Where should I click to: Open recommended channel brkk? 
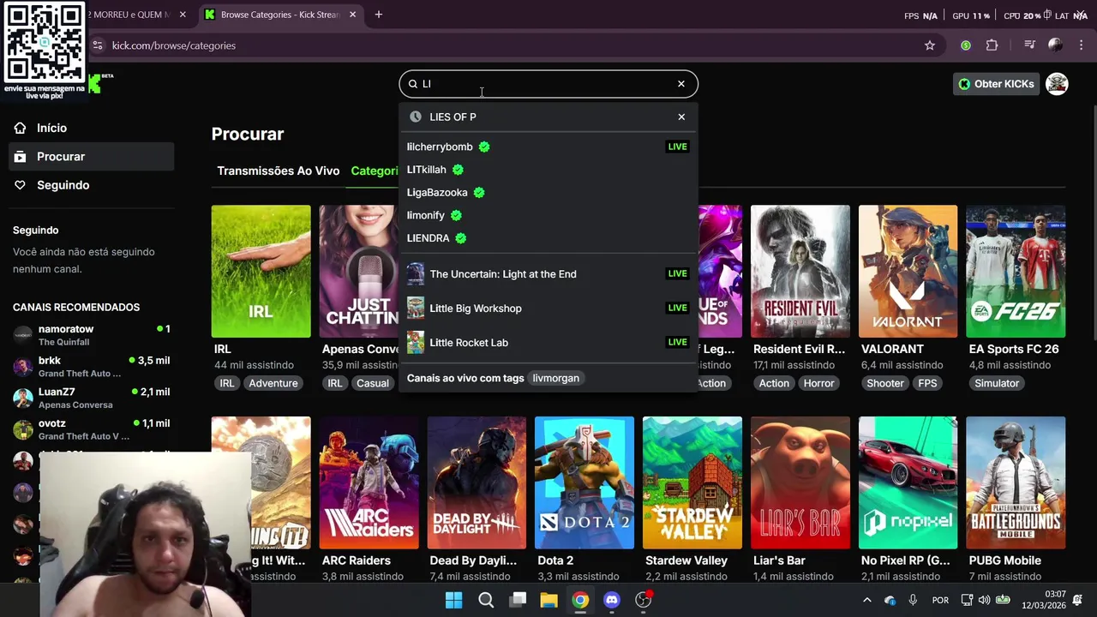[91, 367]
